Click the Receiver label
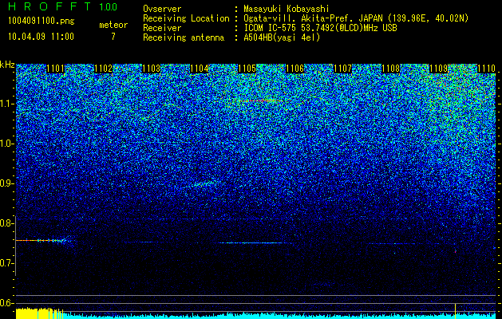Image resolution: width=502 pixels, height=319 pixels. click(x=162, y=28)
